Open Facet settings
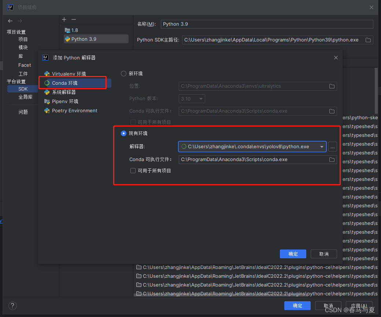 point(25,65)
